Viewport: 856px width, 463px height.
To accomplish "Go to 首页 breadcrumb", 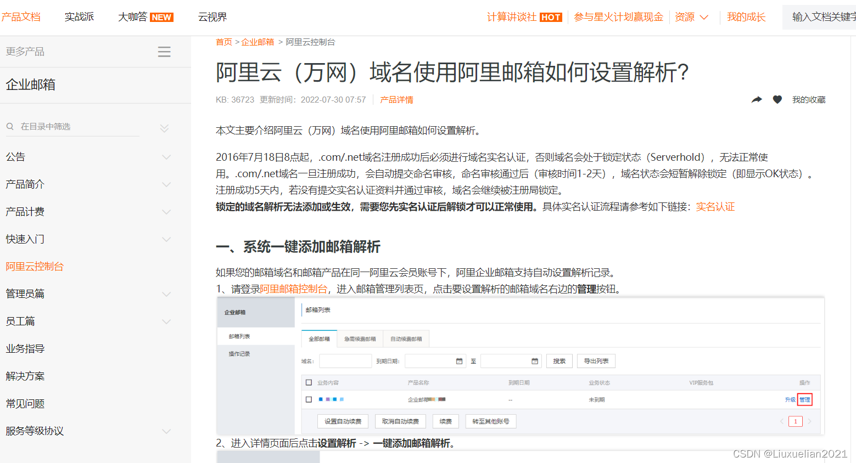I will 224,42.
